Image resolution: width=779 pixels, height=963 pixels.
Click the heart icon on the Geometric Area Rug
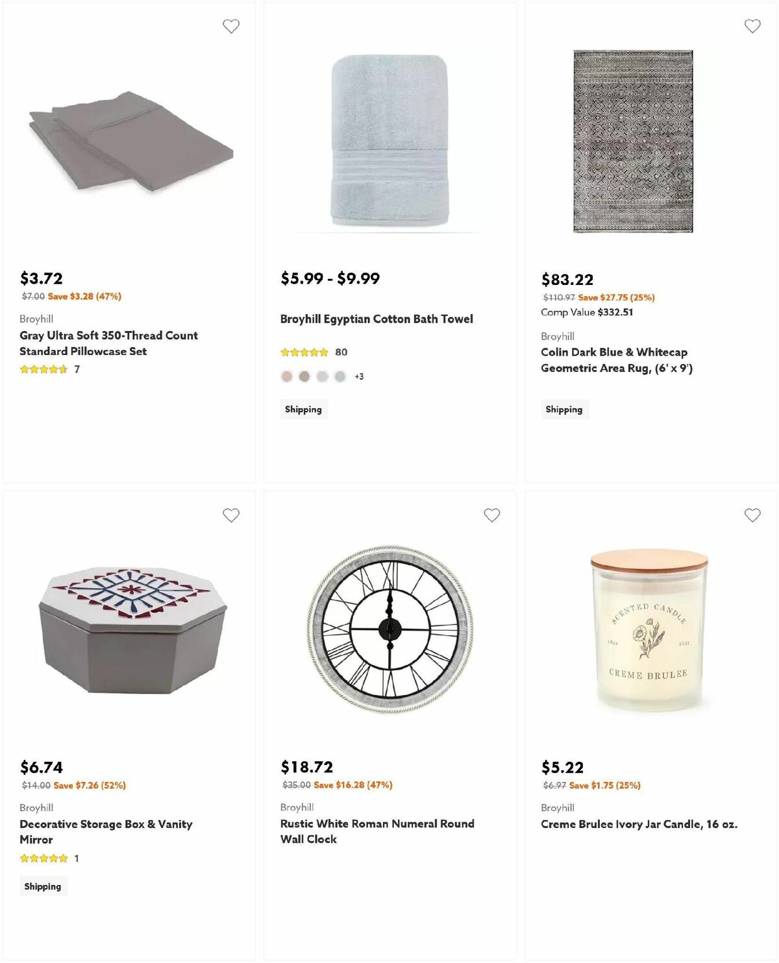752,25
